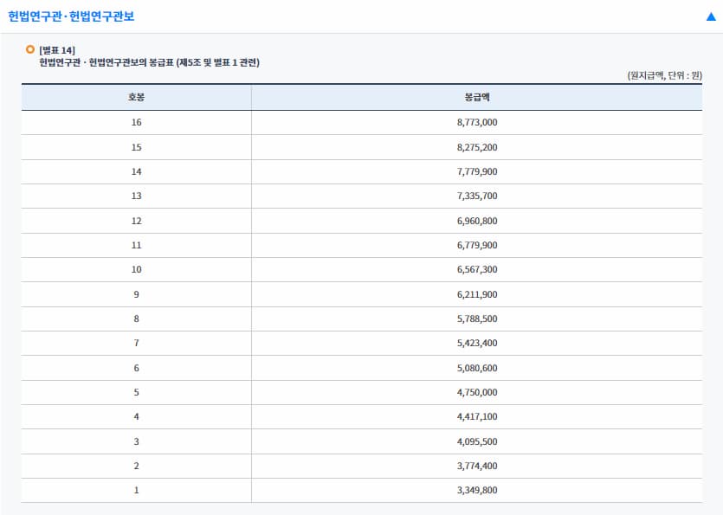
Task: Select salary value 4,417,100
Action: point(477,417)
